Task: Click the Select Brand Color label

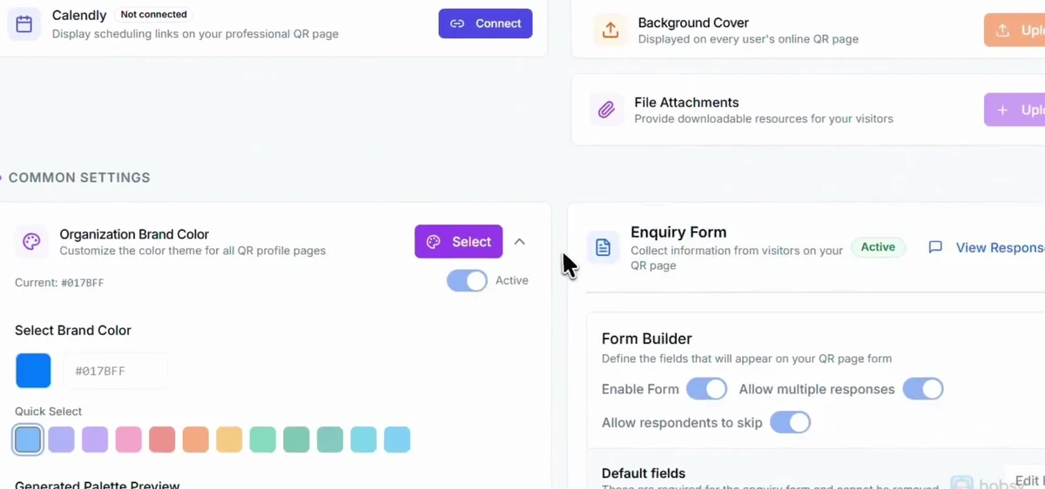Action: [x=73, y=331]
